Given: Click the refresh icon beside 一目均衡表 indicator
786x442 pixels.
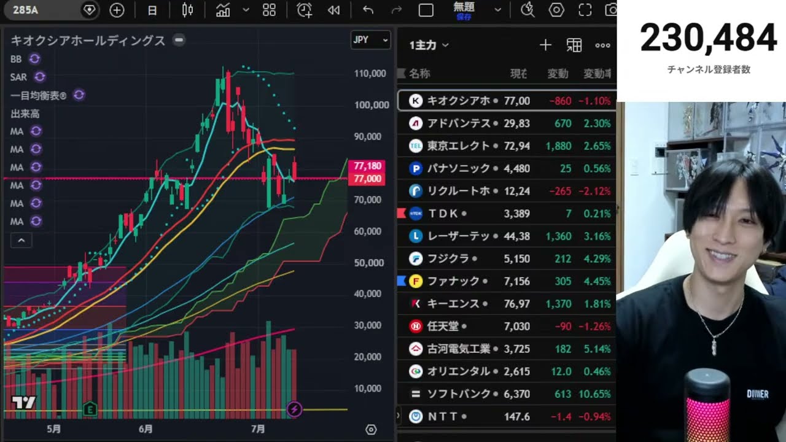Looking at the screenshot, I should point(79,95).
